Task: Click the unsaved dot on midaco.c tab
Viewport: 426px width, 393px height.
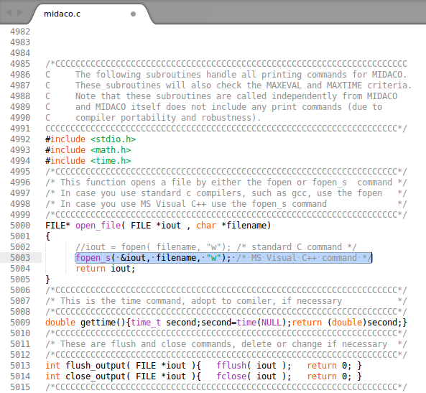Action: pyautogui.click(x=133, y=14)
